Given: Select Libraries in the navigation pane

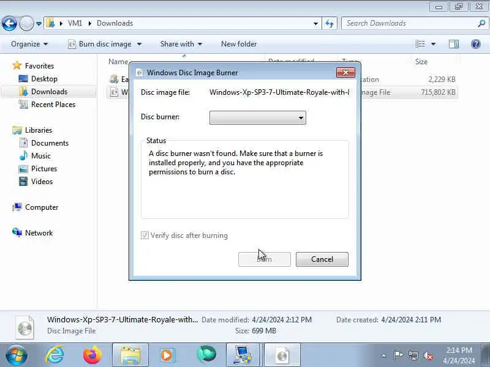Looking at the screenshot, I should click(x=39, y=130).
